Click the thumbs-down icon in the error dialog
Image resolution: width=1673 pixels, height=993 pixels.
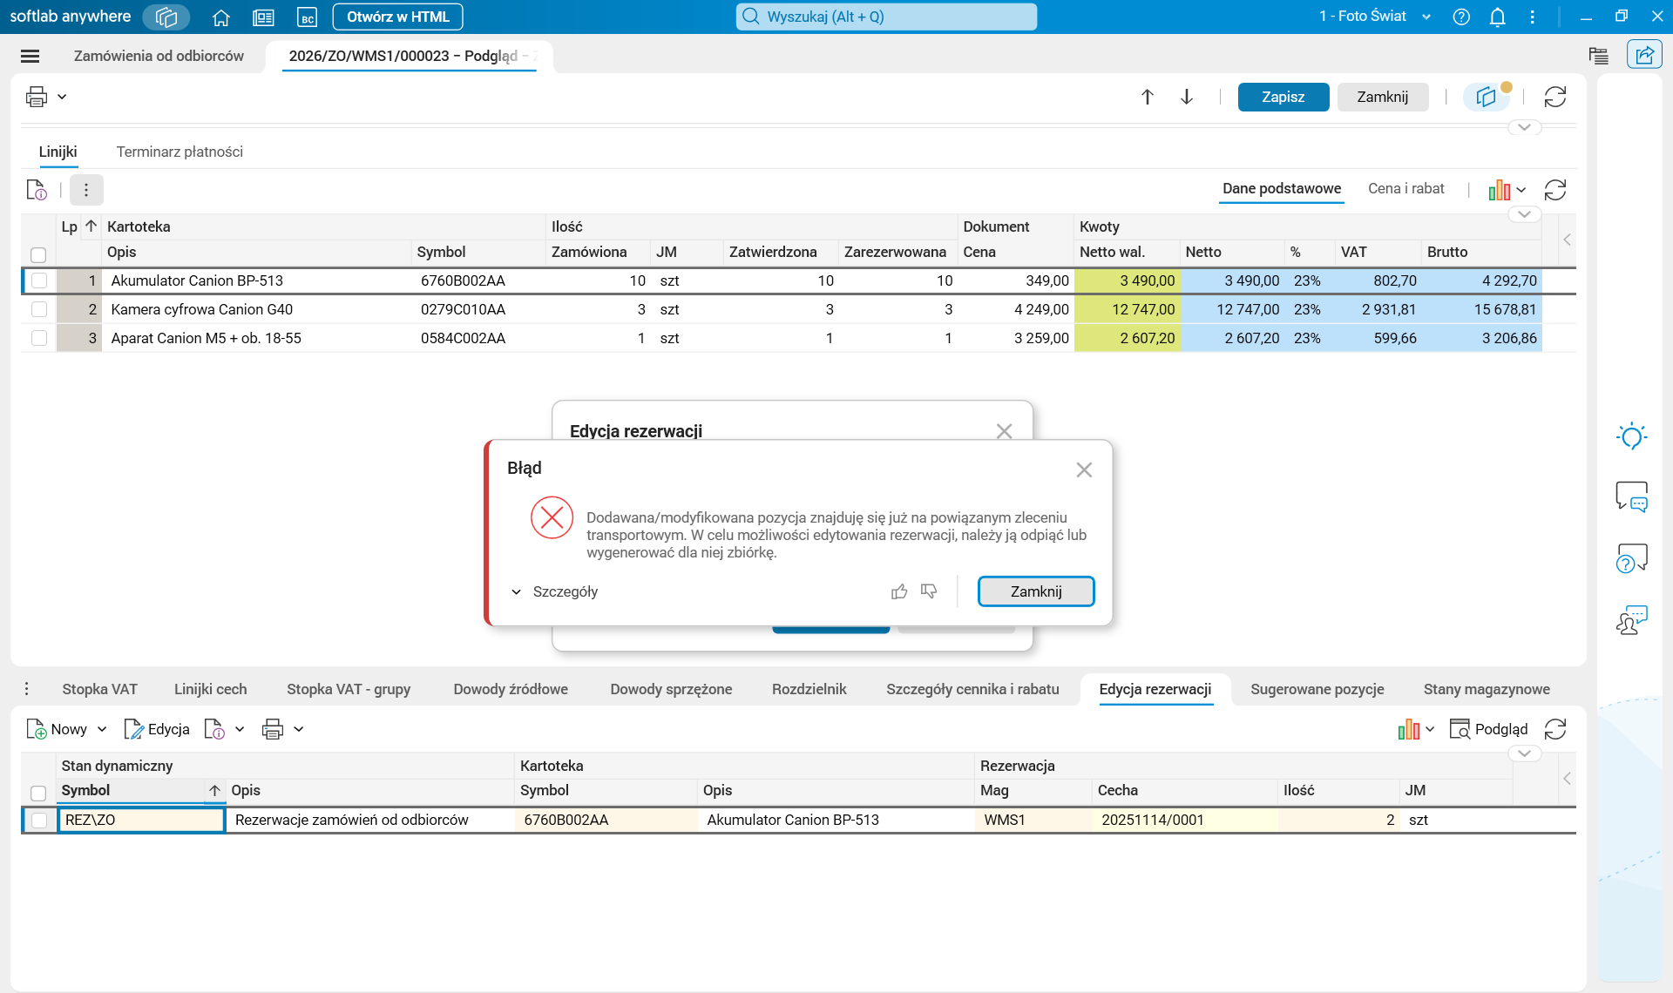tap(929, 591)
